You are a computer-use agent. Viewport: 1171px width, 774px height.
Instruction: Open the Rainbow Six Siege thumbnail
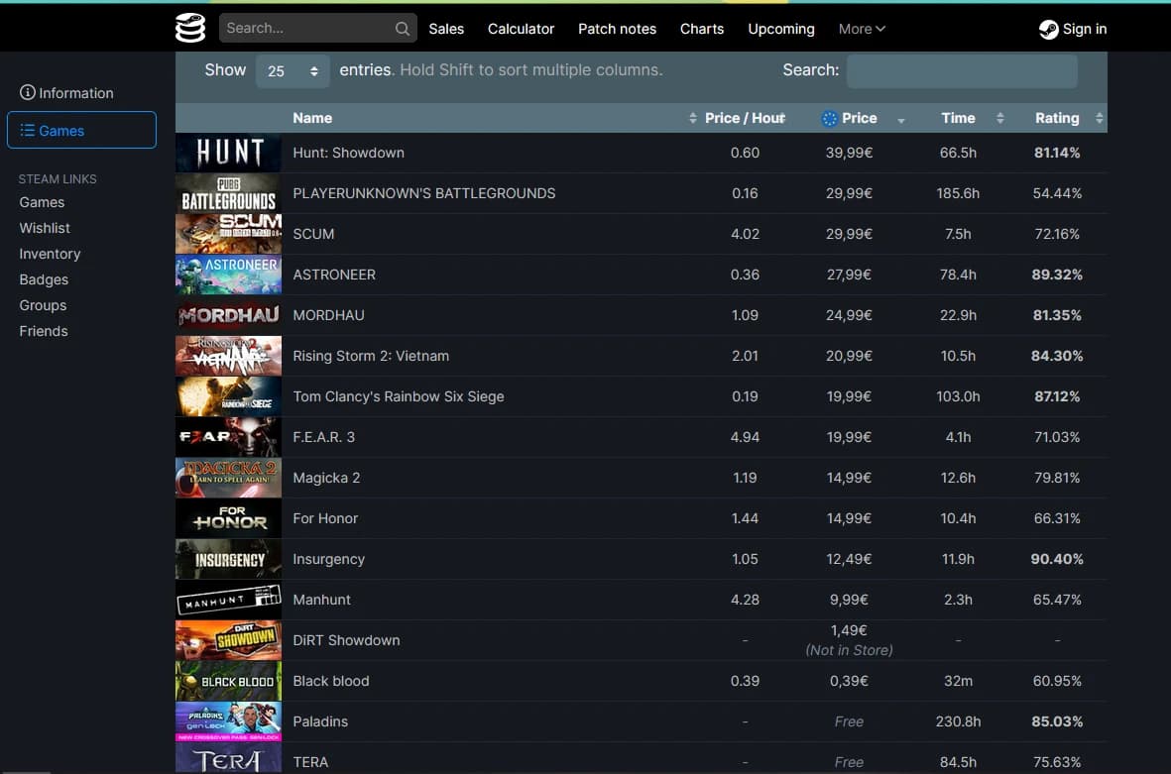(228, 396)
